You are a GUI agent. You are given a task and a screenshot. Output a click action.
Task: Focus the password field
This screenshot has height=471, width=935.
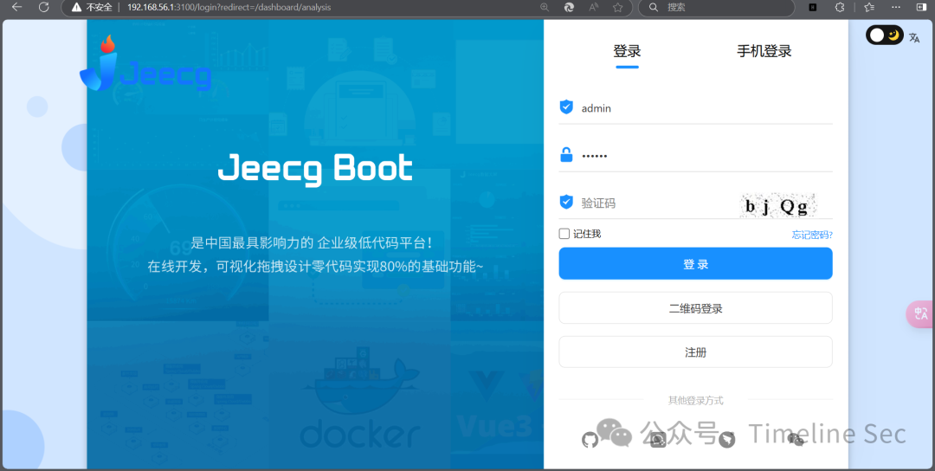695,156
